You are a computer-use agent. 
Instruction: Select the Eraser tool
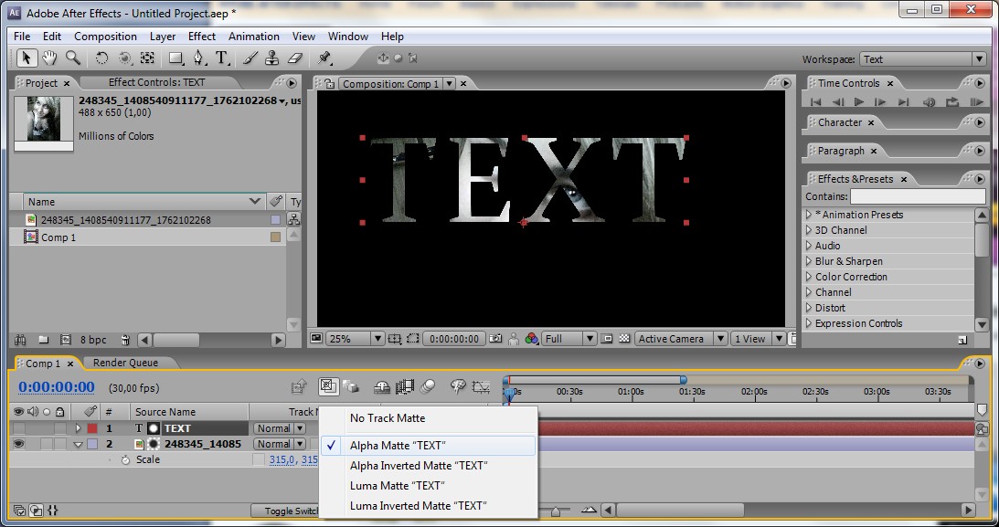click(294, 58)
